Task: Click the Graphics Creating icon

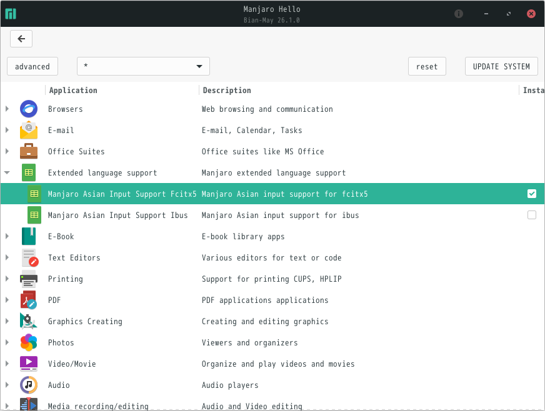Action: click(29, 321)
